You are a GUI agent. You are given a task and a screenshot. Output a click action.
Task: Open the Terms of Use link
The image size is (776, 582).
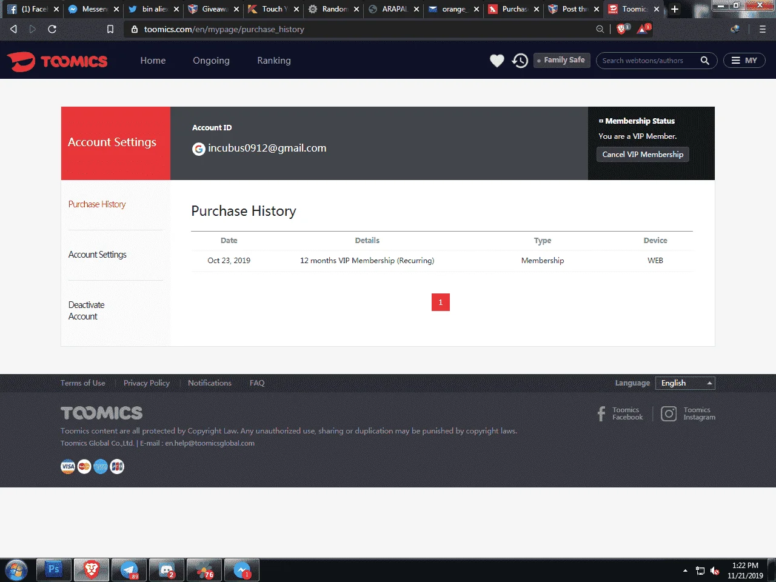pyautogui.click(x=82, y=383)
